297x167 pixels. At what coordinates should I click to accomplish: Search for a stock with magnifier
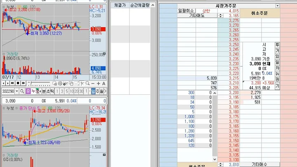[x=22, y=91]
